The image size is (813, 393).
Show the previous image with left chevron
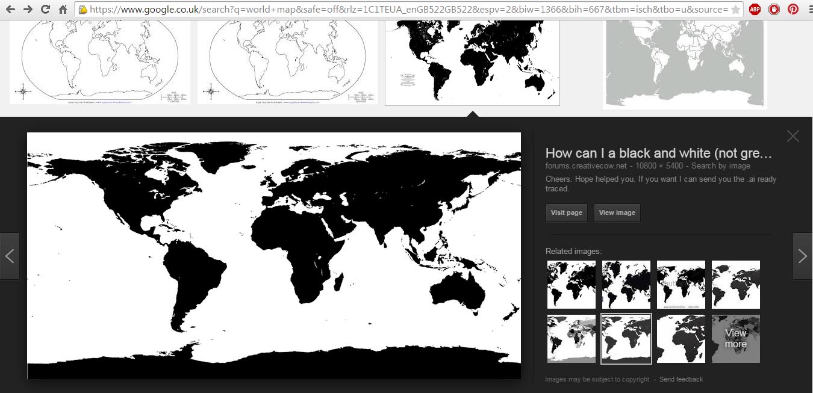click(x=10, y=256)
